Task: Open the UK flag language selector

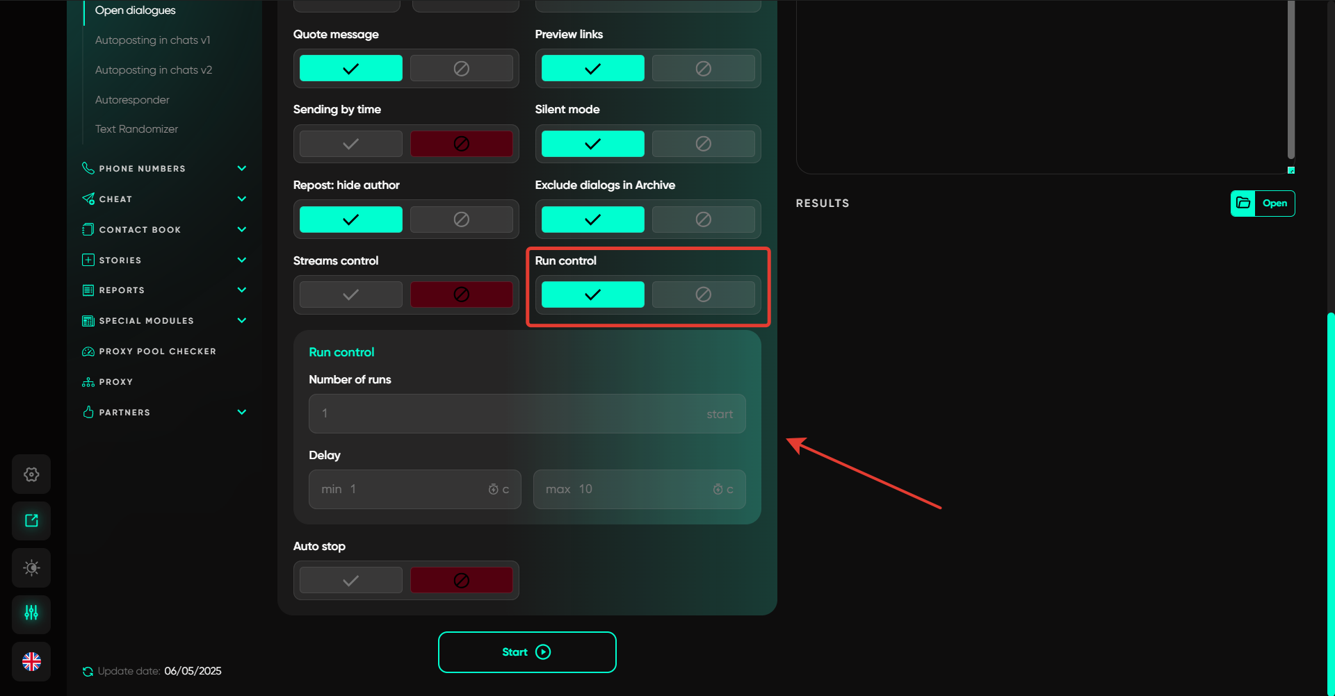Action: pyautogui.click(x=31, y=661)
